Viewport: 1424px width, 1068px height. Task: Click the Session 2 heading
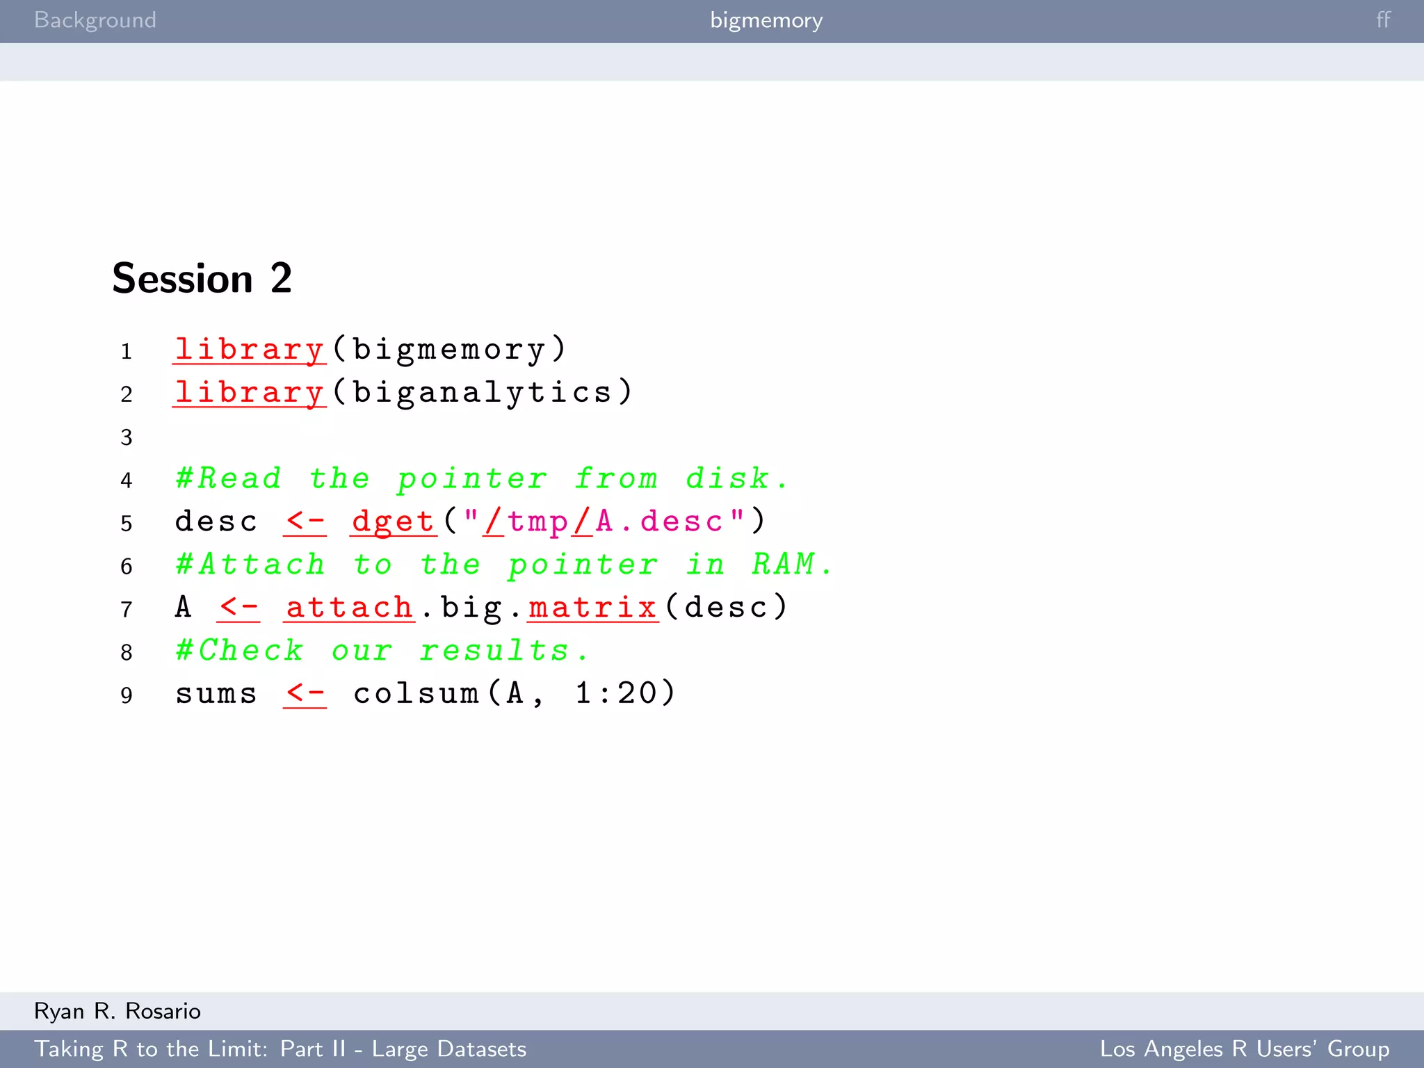pos(202,278)
